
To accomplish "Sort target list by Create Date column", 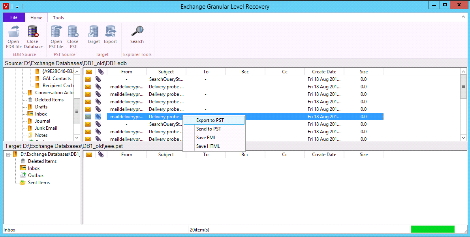I will click(324, 155).
